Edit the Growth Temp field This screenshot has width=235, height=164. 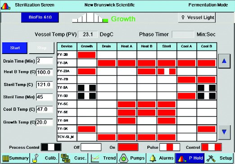click(44, 122)
